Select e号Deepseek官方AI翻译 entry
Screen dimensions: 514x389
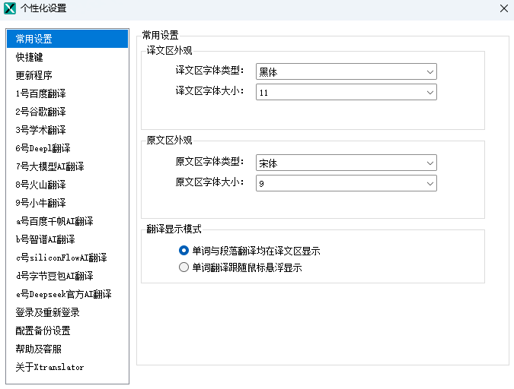pyautogui.click(x=63, y=294)
